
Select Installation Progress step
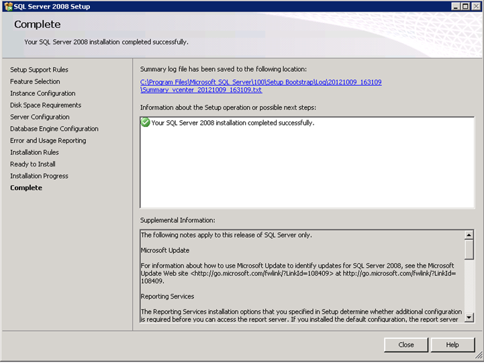click(x=39, y=176)
